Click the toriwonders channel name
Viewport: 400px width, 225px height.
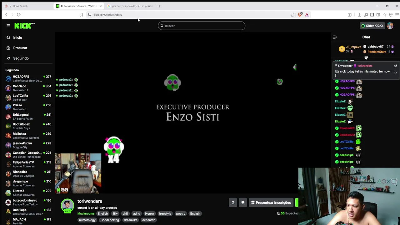pos(90,201)
